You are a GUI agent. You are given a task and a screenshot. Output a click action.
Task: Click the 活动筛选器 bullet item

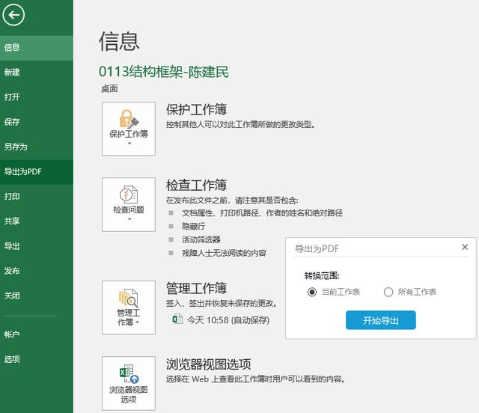click(x=201, y=240)
